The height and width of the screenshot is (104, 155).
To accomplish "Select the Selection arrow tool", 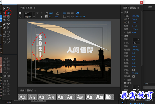I will pos(4,8).
